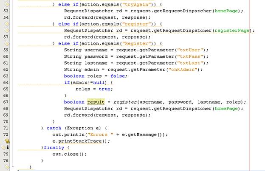Click the "chkAdmin" string literal
The height and width of the screenshot is (171, 265).
click(x=183, y=70)
